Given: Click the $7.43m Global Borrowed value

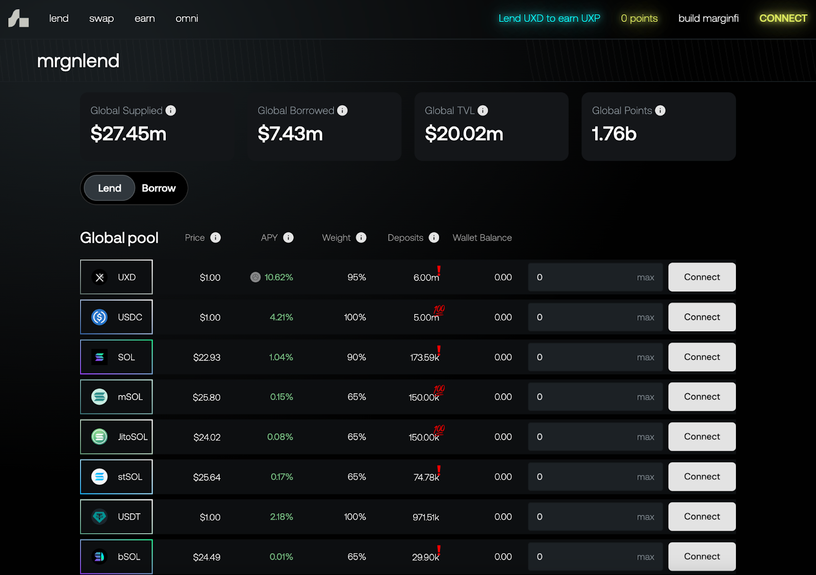Looking at the screenshot, I should (x=290, y=134).
